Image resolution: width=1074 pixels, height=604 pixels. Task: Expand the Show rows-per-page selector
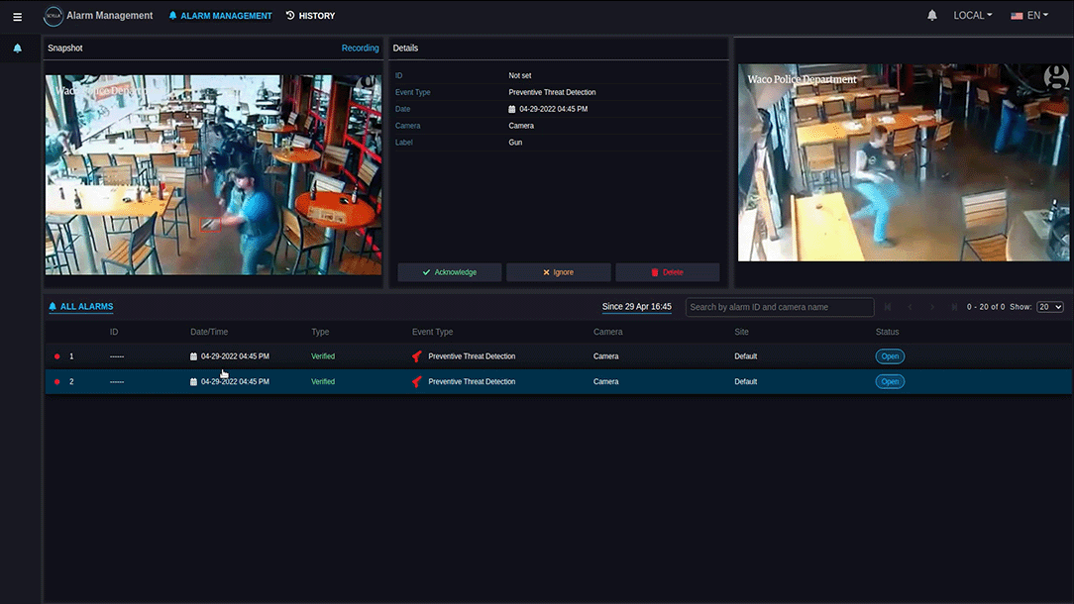1049,307
